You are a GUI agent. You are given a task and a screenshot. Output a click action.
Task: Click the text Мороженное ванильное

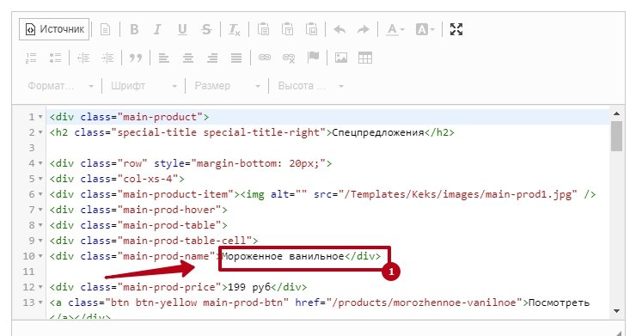pyautogui.click(x=283, y=256)
